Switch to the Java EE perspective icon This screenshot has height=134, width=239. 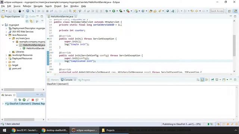click(235, 11)
